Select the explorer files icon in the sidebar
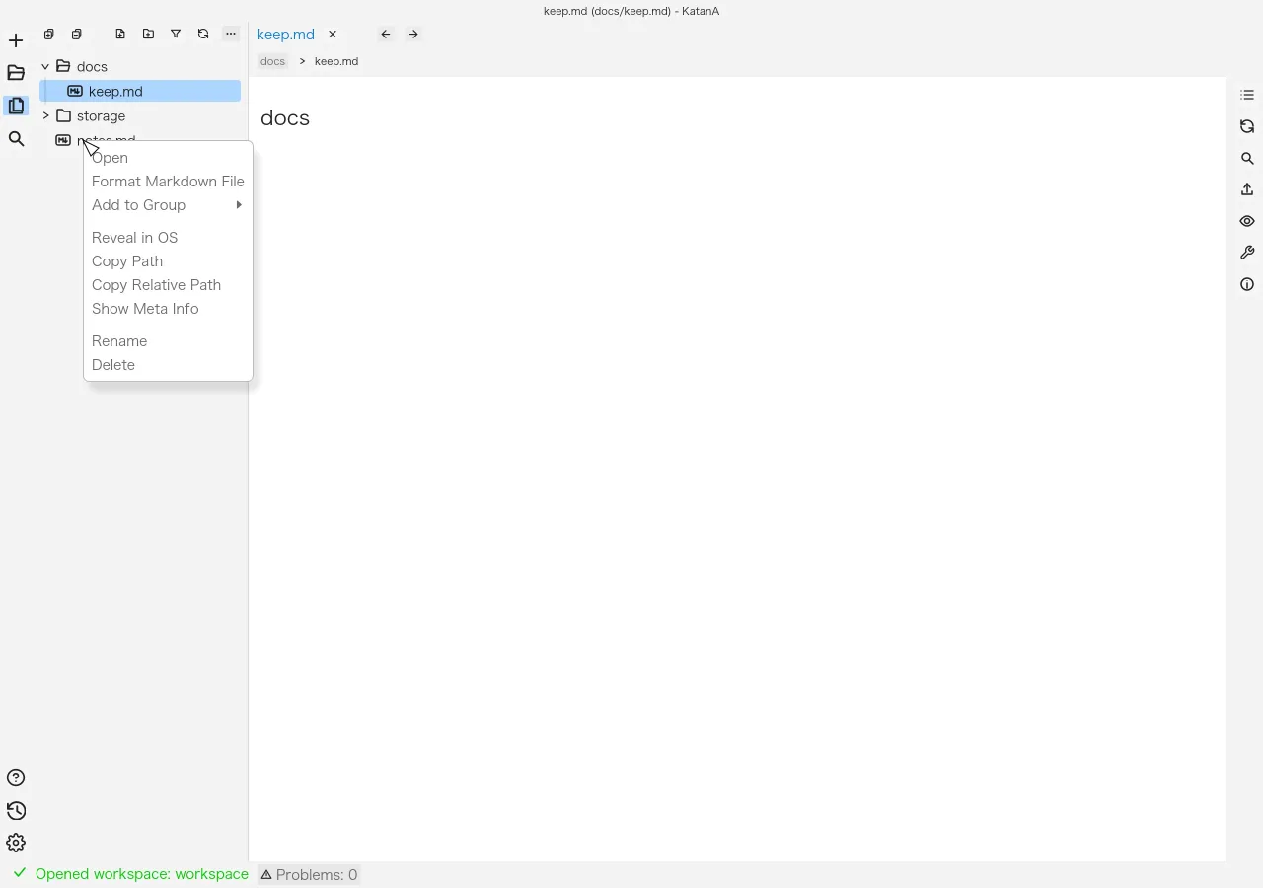Screen dimensions: 1263x888 click(16, 106)
